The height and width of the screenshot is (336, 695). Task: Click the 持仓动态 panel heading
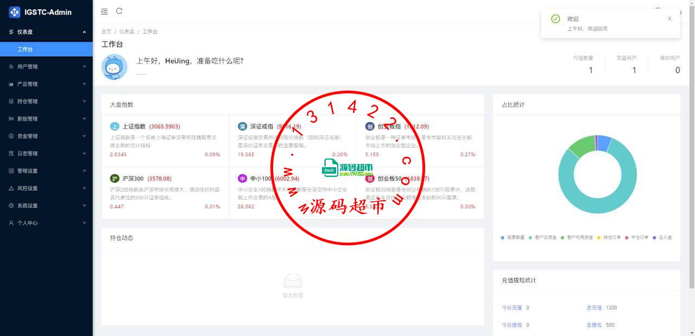click(x=122, y=238)
